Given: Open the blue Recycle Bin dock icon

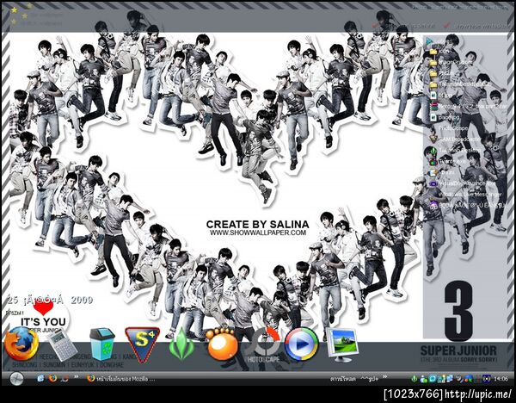Looking at the screenshot, I should 102,344.
